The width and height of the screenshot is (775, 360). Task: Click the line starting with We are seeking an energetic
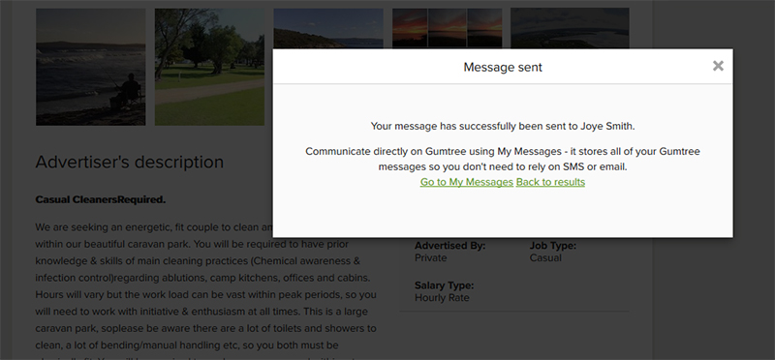coord(154,227)
